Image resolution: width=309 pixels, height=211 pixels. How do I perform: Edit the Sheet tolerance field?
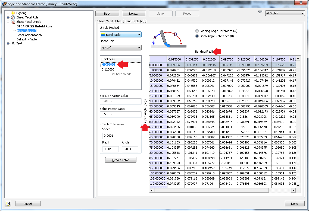coord(121,136)
